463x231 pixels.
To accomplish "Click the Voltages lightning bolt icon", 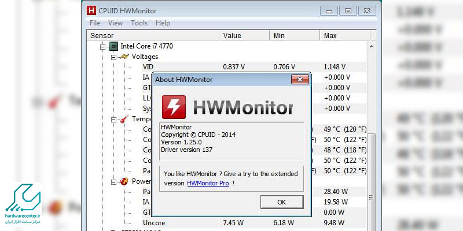I will click(124, 57).
